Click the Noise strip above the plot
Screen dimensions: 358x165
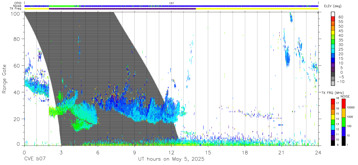tap(171, 6)
